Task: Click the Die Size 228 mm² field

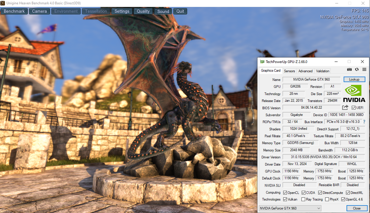Action: pos(333,94)
